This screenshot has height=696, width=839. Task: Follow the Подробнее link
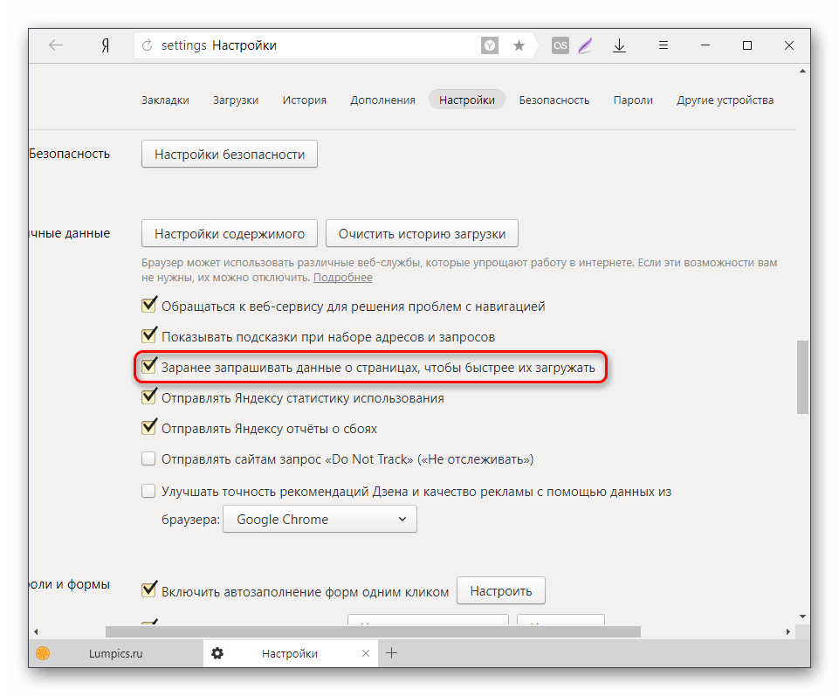pos(343,278)
